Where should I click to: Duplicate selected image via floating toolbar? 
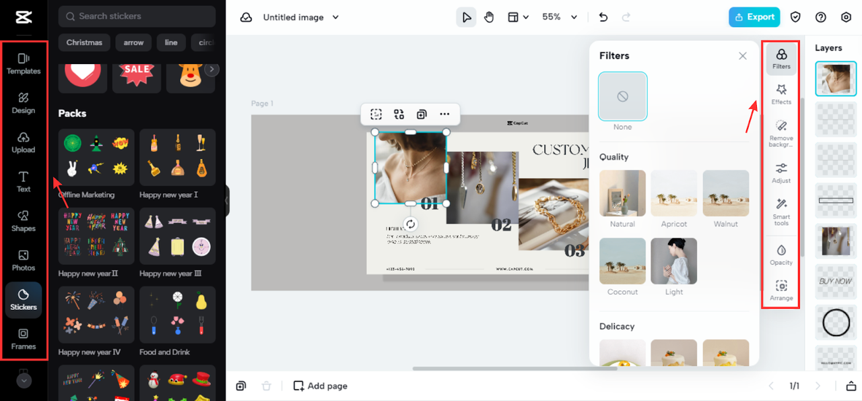[422, 114]
